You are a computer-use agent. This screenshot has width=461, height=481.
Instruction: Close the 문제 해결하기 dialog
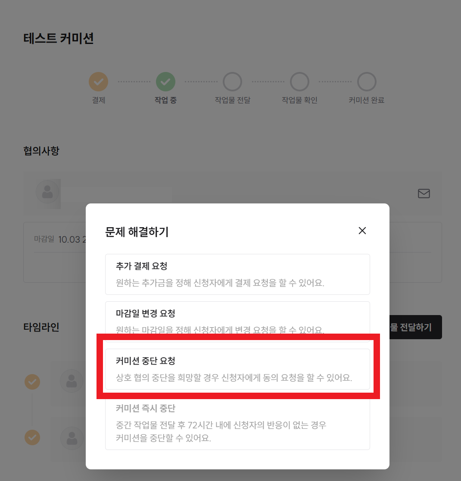[362, 231]
